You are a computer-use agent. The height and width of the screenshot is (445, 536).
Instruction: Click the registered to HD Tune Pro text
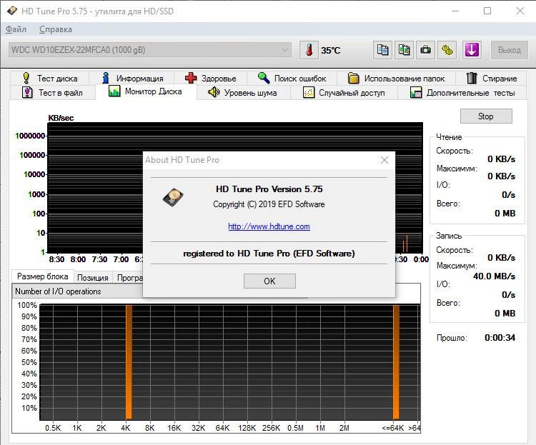[269, 254]
